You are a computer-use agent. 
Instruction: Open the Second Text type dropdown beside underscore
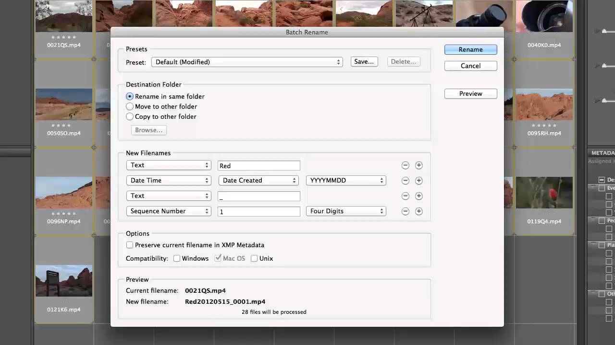pyautogui.click(x=169, y=196)
